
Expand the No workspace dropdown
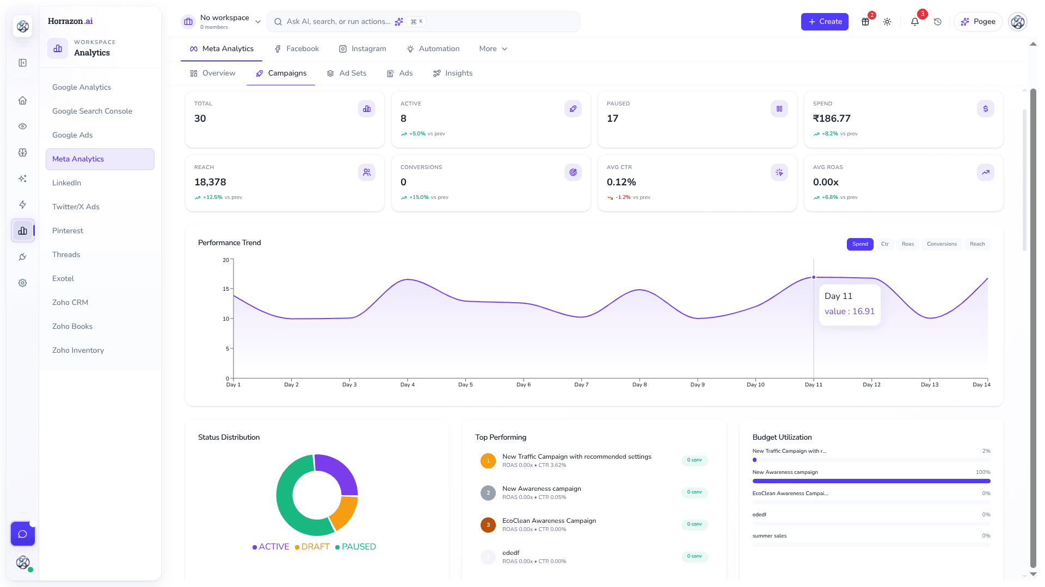click(222, 22)
